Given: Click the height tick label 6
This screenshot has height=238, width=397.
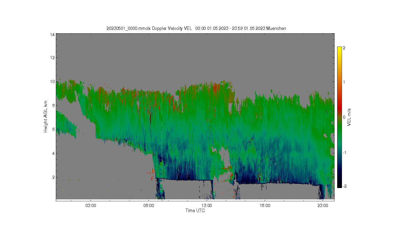Looking at the screenshot, I should click(54, 129).
